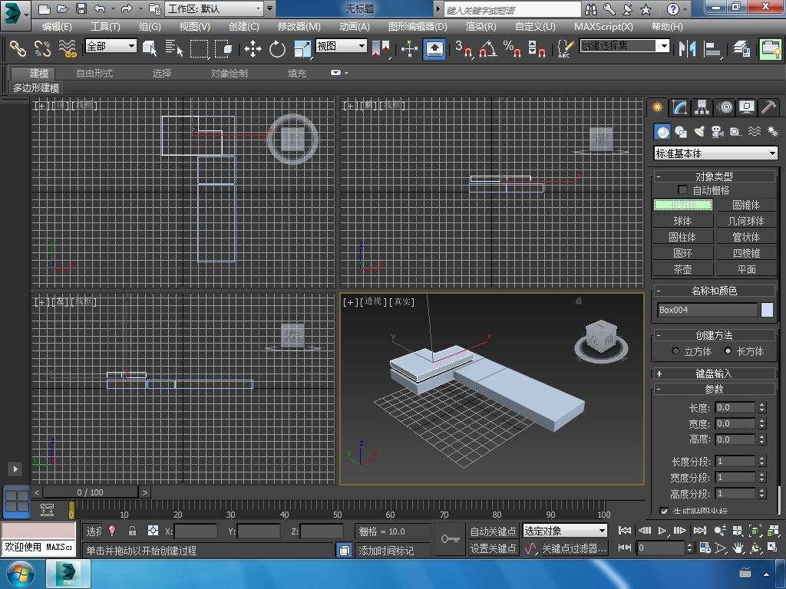The width and height of the screenshot is (786, 589).
Task: Open the 选定对象 key filter dropdown
Action: click(x=565, y=531)
